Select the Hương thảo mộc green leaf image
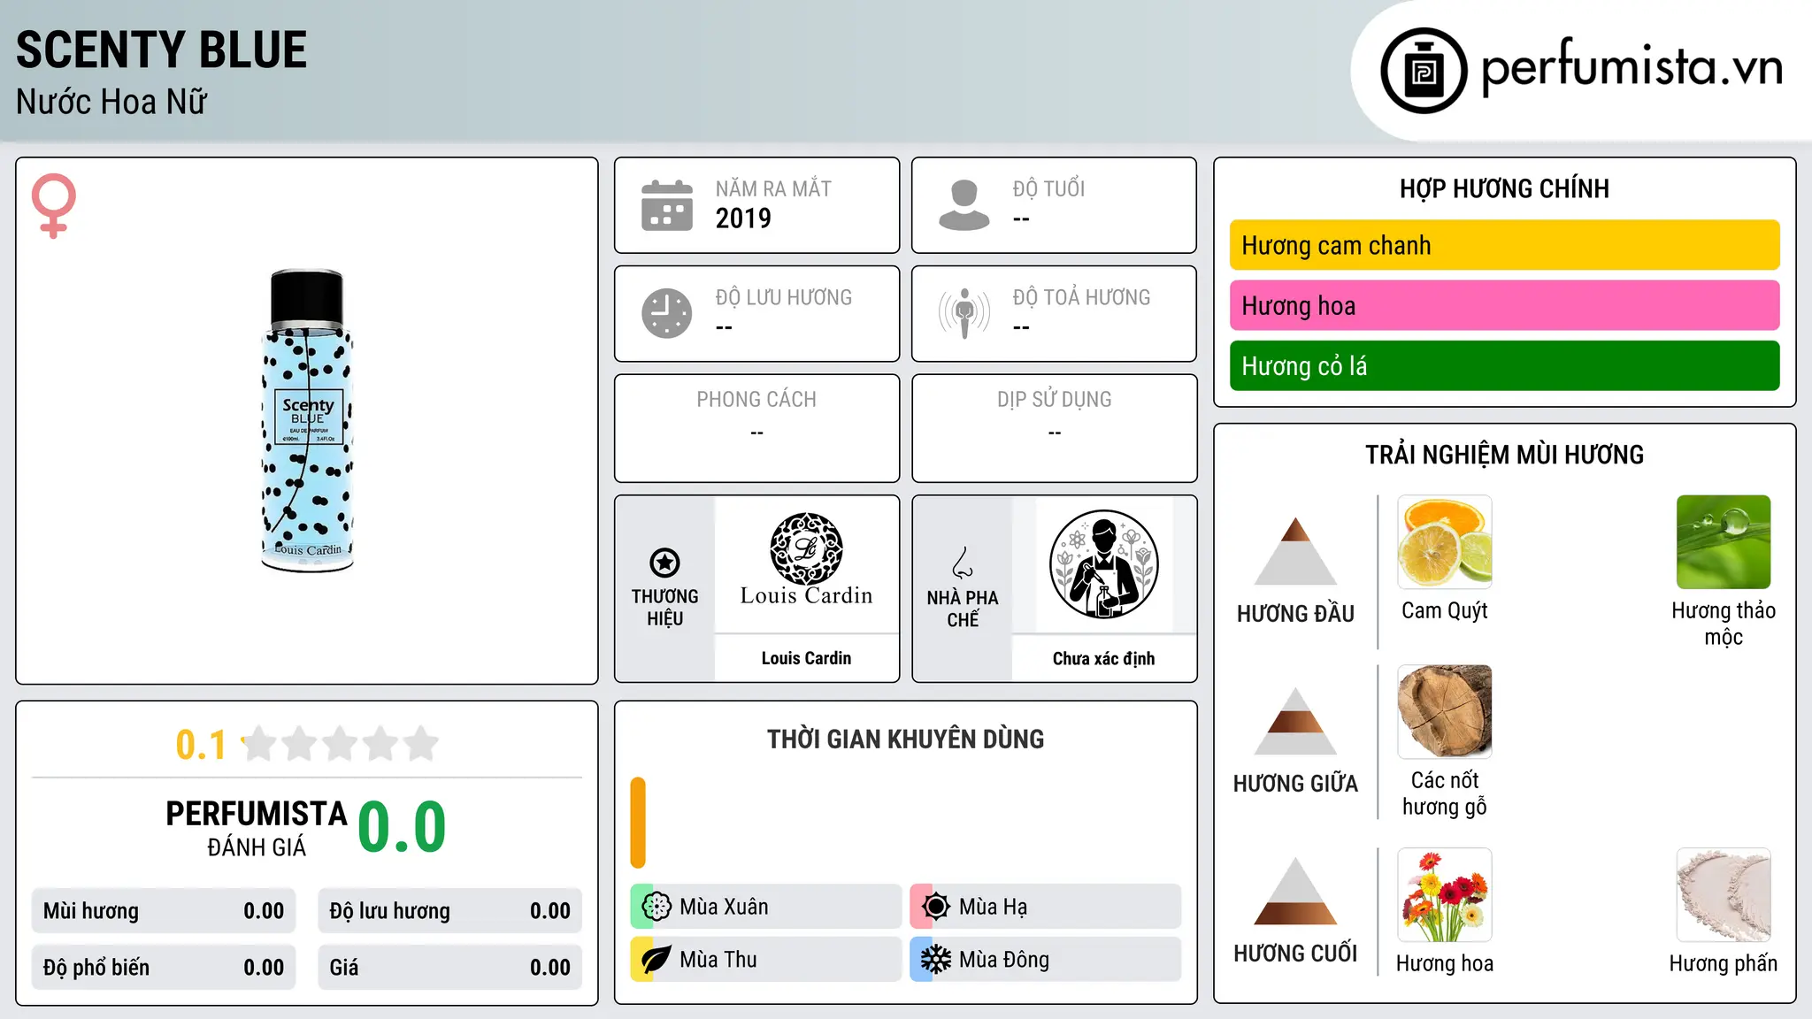 click(x=1724, y=542)
